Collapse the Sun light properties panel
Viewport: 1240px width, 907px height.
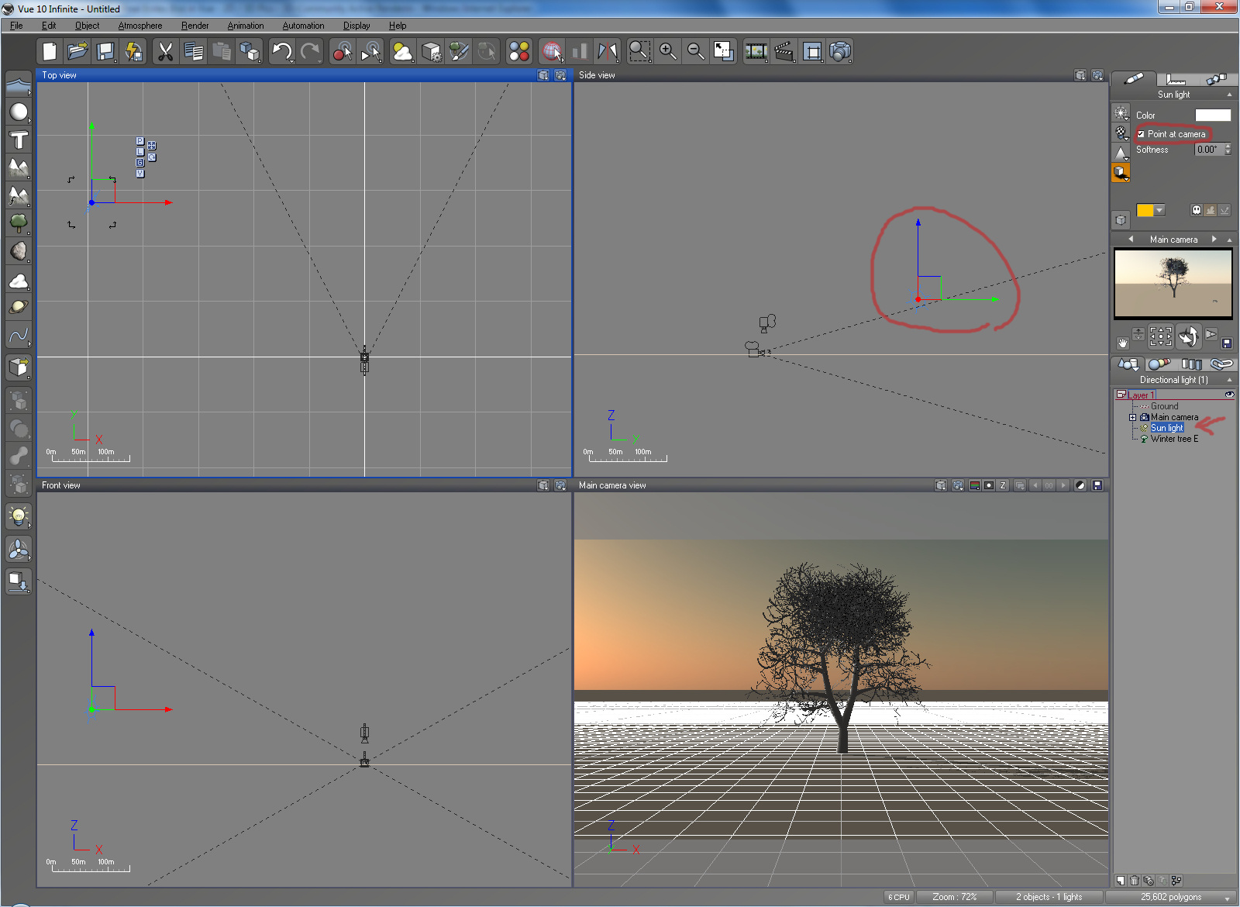tap(1230, 95)
